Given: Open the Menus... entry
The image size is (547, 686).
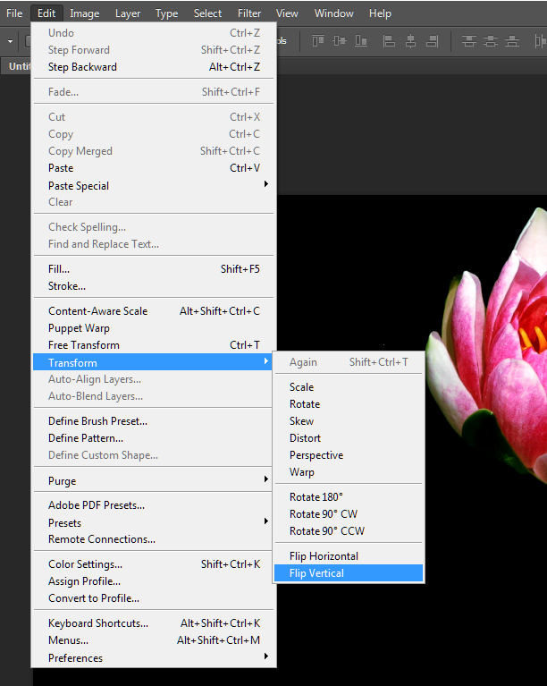Looking at the screenshot, I should pyautogui.click(x=154, y=640).
